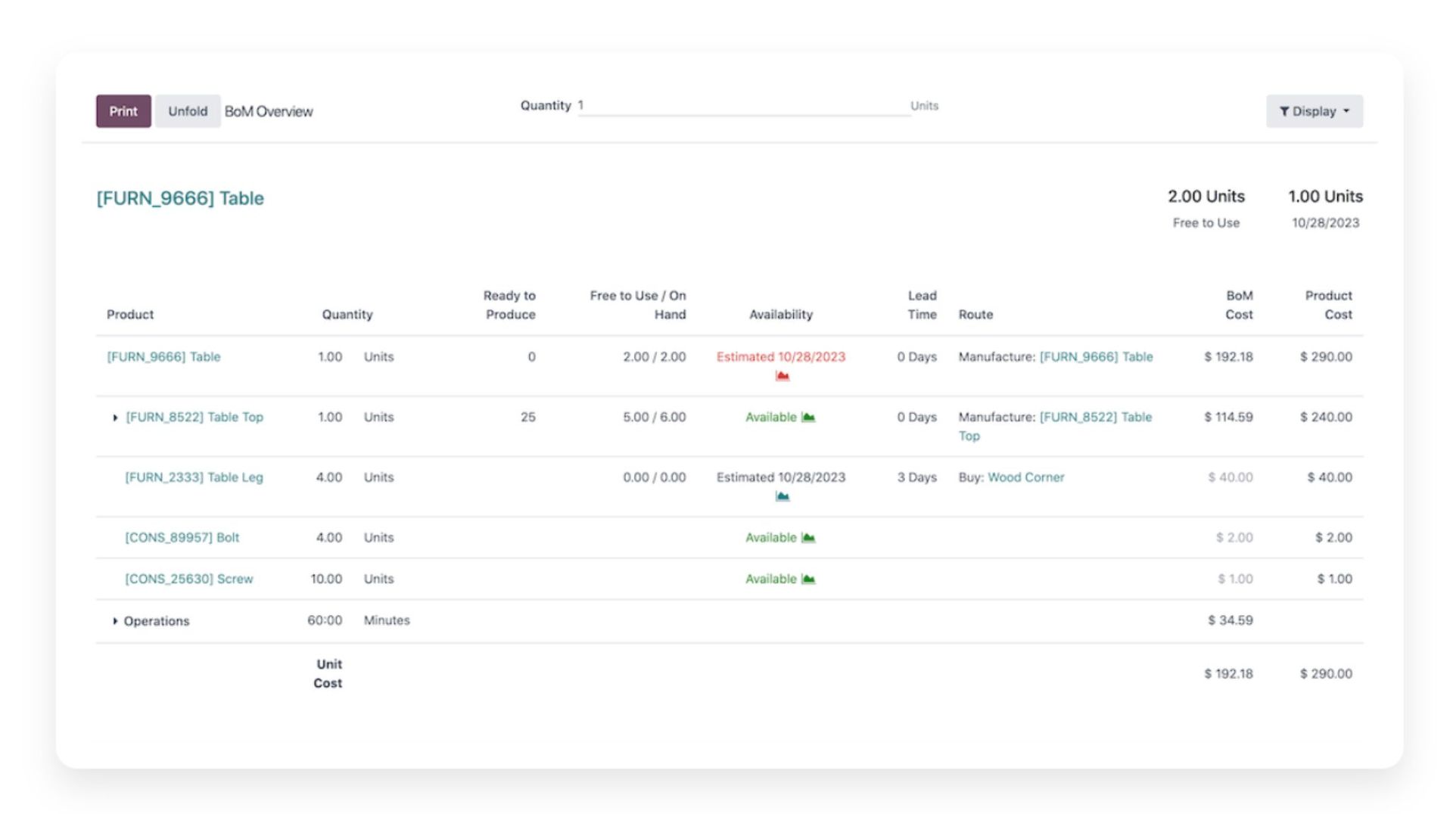The width and height of the screenshot is (1453, 814).
Task: Click the Unfold button
Action: [x=188, y=111]
